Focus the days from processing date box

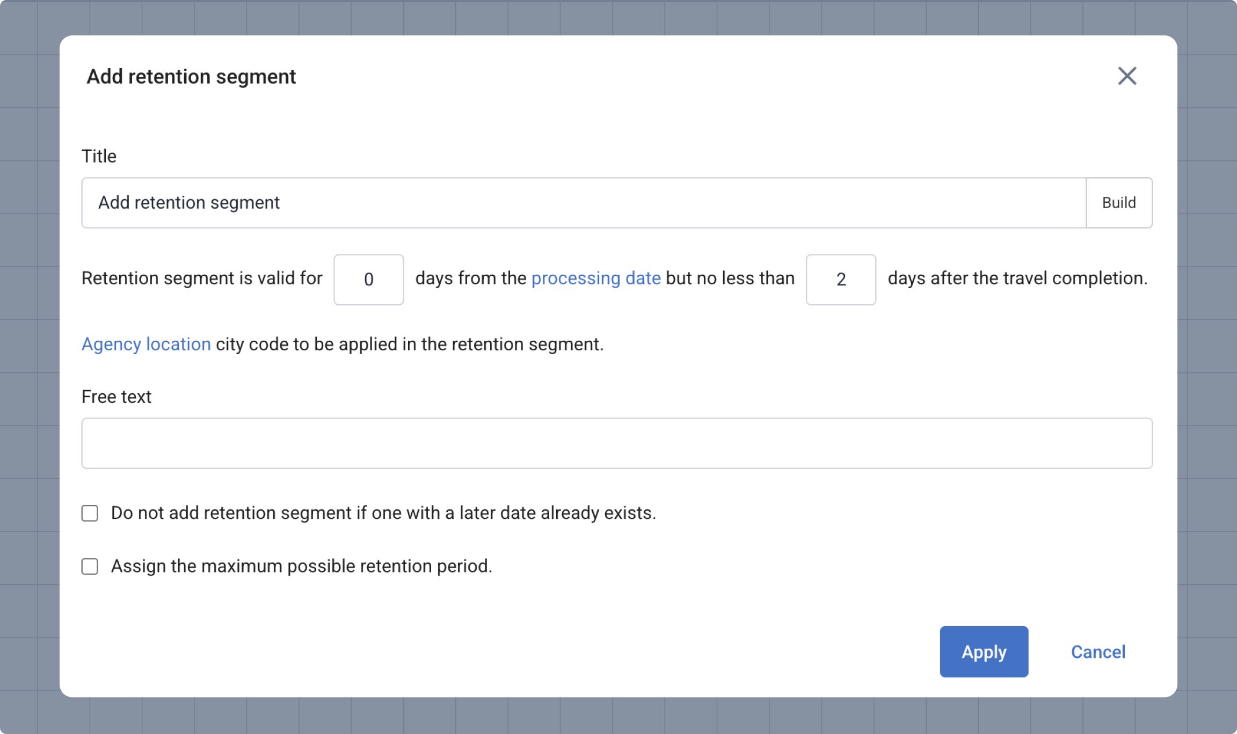tap(368, 280)
